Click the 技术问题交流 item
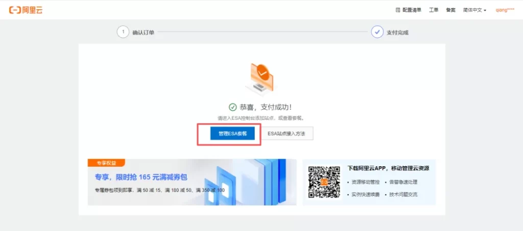This screenshot has width=523, height=231. (x=403, y=194)
